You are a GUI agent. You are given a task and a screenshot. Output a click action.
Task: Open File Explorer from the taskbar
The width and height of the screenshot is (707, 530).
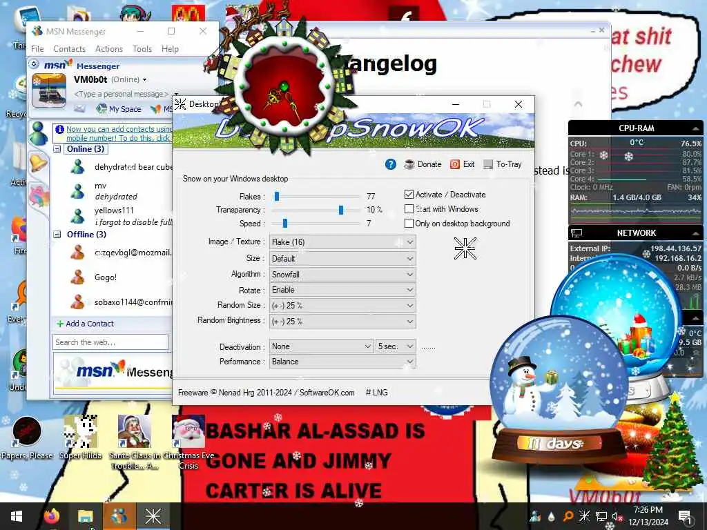pos(85,516)
